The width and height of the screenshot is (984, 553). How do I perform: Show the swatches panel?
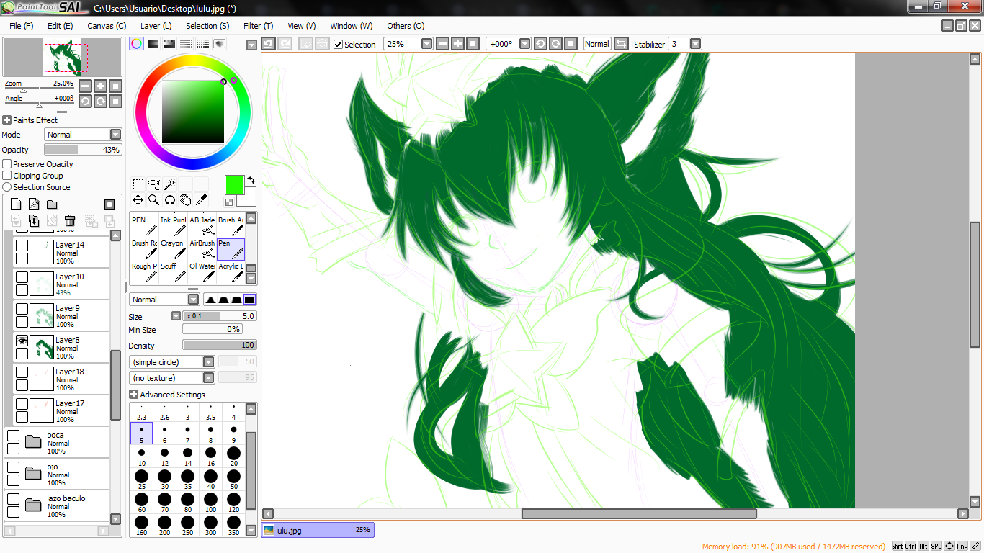(x=202, y=44)
